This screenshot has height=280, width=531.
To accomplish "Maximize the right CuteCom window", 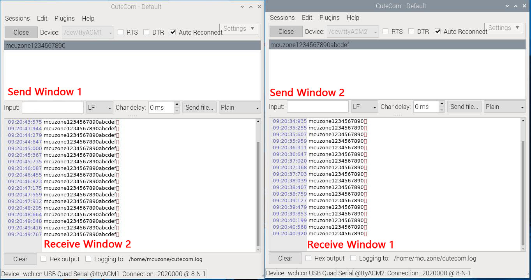I will pos(516,6).
